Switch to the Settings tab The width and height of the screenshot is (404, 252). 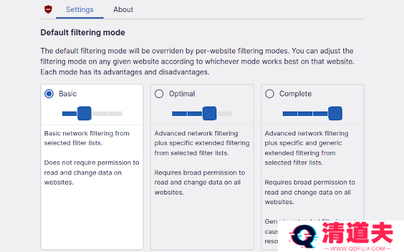point(80,9)
